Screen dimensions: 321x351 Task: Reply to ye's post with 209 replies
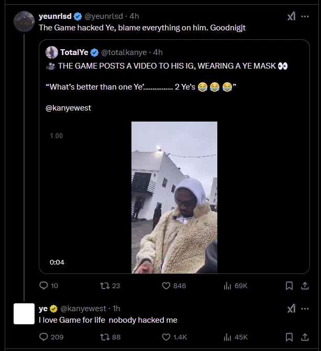tap(44, 337)
